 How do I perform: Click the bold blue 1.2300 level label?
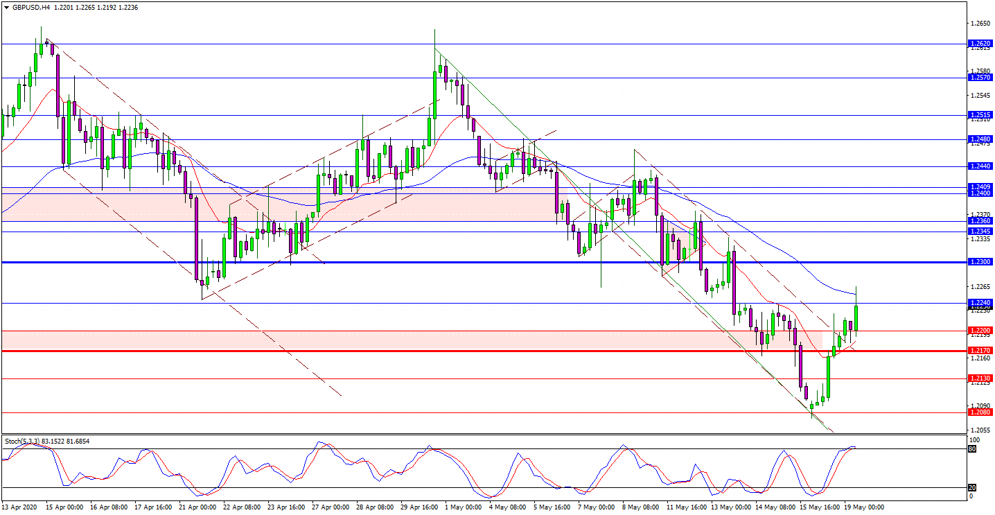(x=980, y=262)
